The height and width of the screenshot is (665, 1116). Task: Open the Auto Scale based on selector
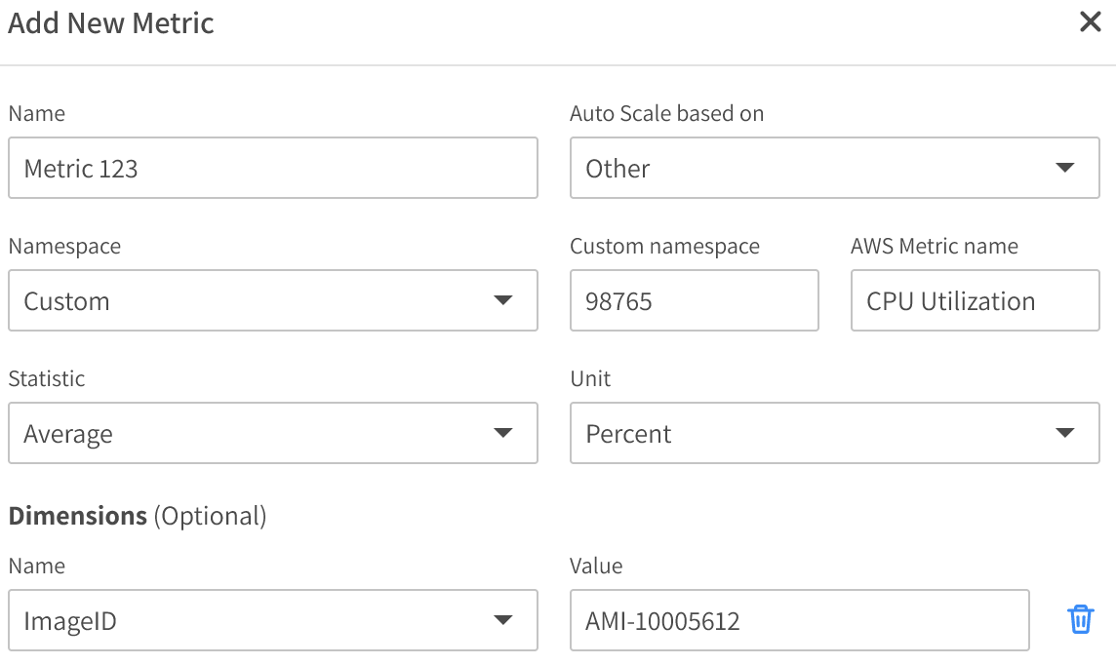coord(835,168)
